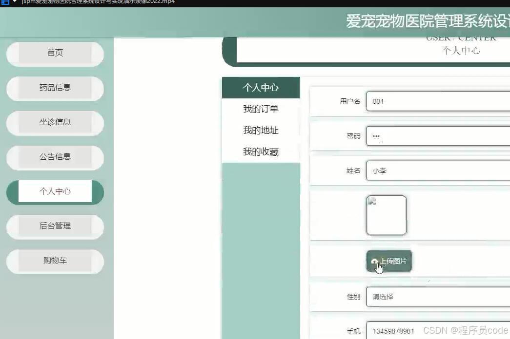Viewport: 510px width, 339px height.
Task: Open 公告信息 from the sidebar
Action: (55, 157)
